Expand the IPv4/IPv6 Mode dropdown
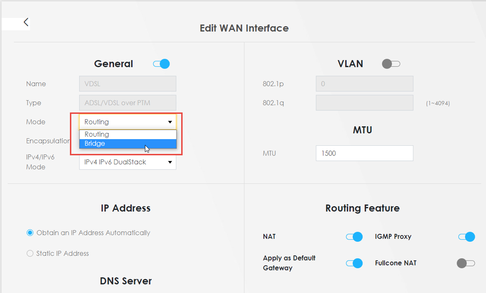 coord(127,162)
